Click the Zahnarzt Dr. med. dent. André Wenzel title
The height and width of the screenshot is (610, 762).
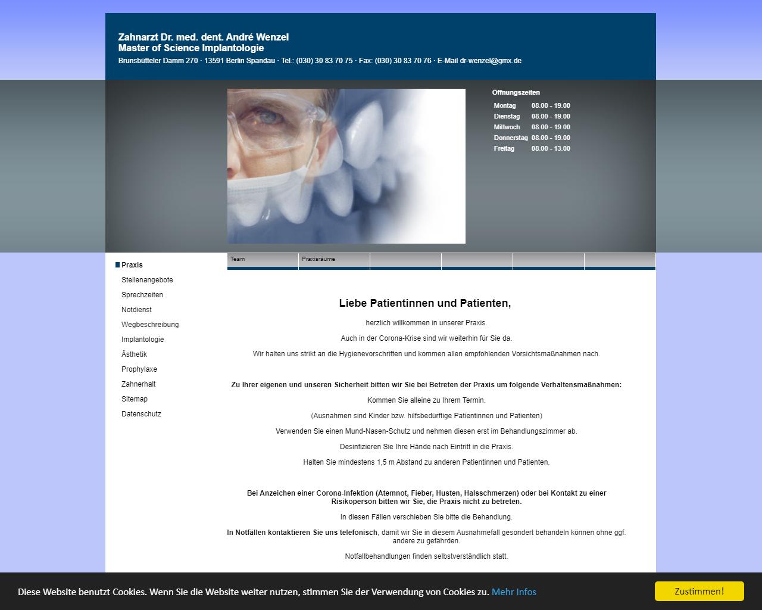click(204, 37)
